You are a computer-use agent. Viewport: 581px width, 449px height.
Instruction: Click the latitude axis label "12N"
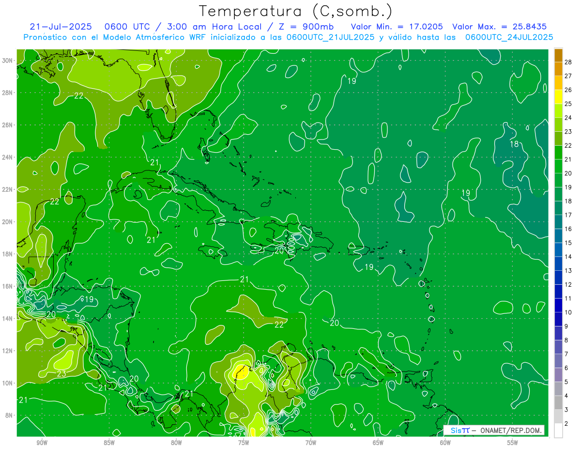[8, 351]
